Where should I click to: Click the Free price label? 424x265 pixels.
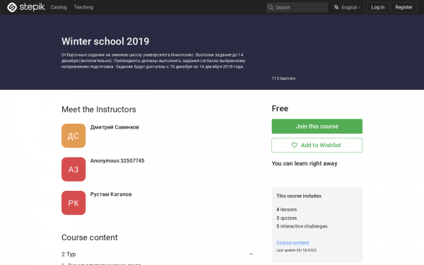click(x=280, y=108)
